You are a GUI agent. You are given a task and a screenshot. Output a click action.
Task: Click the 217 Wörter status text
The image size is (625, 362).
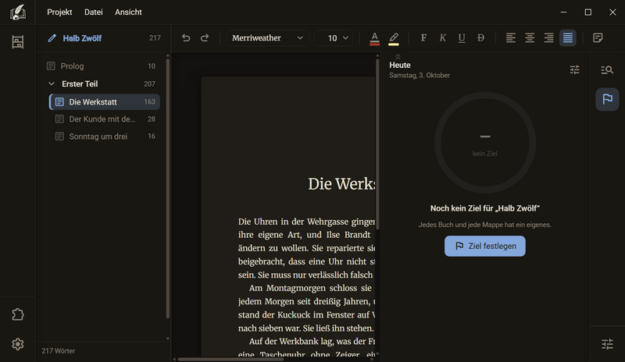(x=58, y=351)
